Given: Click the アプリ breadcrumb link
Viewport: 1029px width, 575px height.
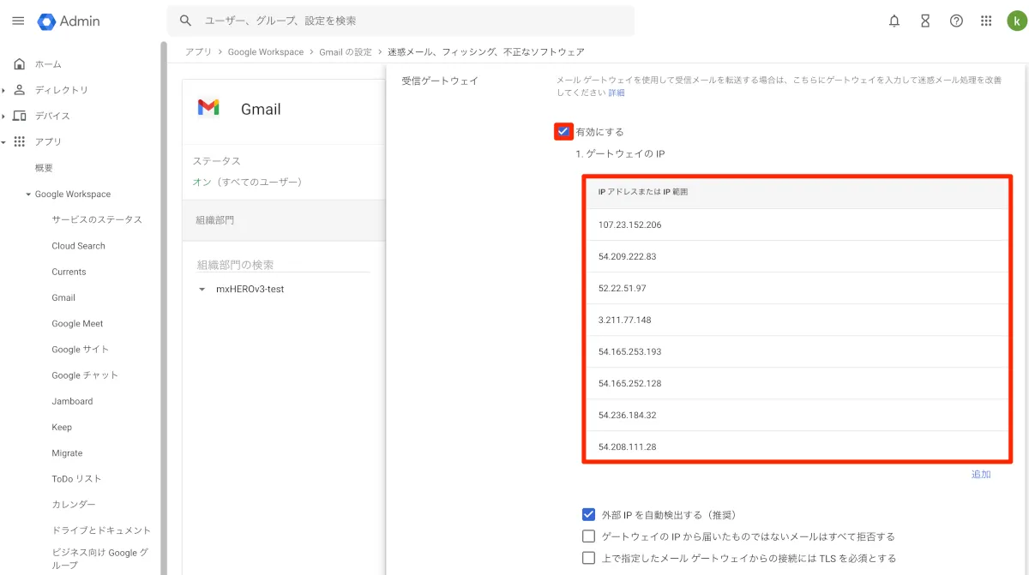Looking at the screenshot, I should [198, 52].
